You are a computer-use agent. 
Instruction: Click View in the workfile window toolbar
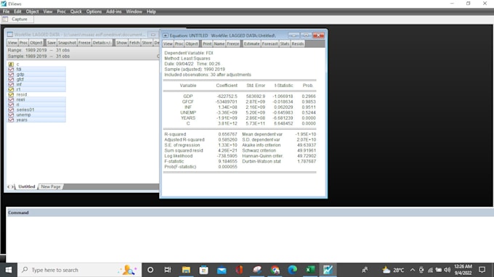pos(12,43)
